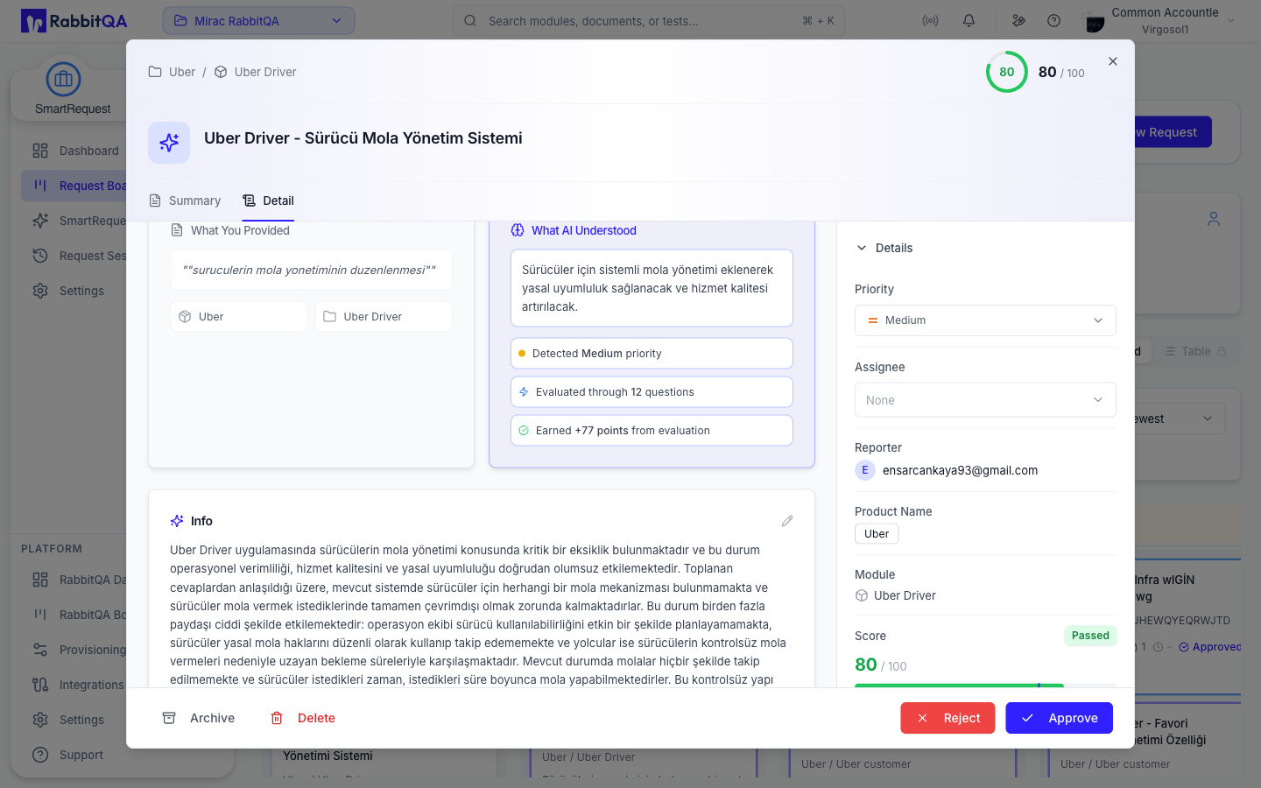Open the Provisioning sidebar icon
Screen dimensions: 1261x788
(x=40, y=650)
